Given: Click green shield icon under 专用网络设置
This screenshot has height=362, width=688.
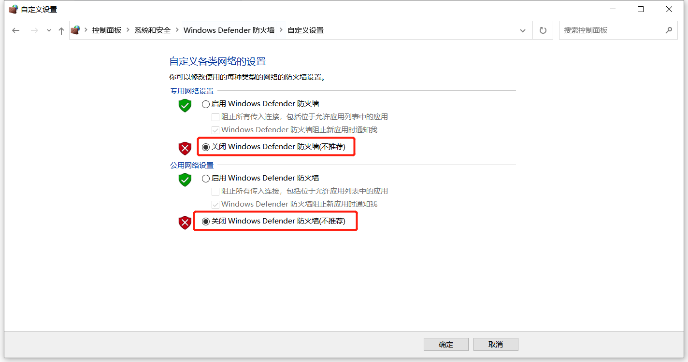Looking at the screenshot, I should (x=185, y=105).
